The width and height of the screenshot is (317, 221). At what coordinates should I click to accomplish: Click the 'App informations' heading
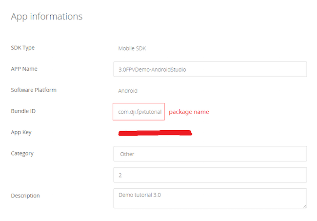[x=47, y=16]
